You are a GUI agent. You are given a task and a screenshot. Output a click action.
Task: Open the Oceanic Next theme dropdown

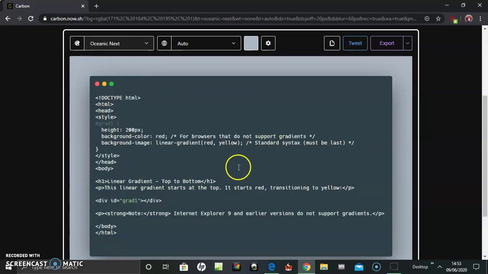coord(119,43)
